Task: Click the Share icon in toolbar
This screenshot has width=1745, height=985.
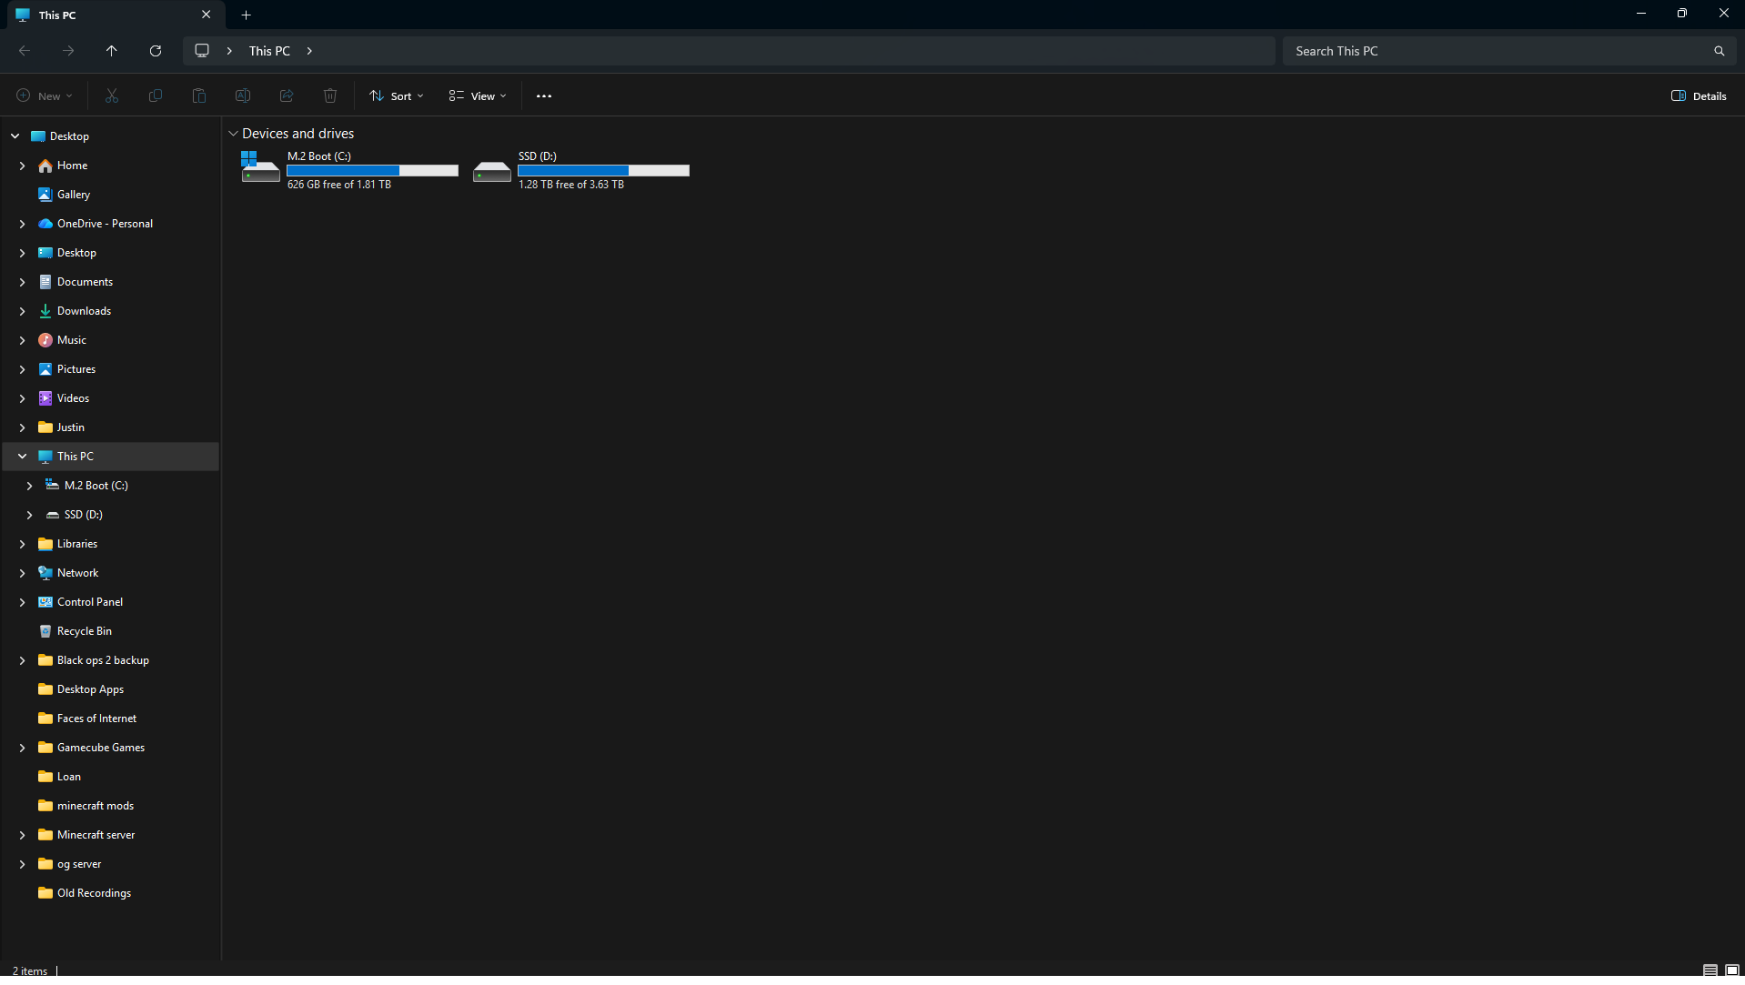Action: [287, 95]
